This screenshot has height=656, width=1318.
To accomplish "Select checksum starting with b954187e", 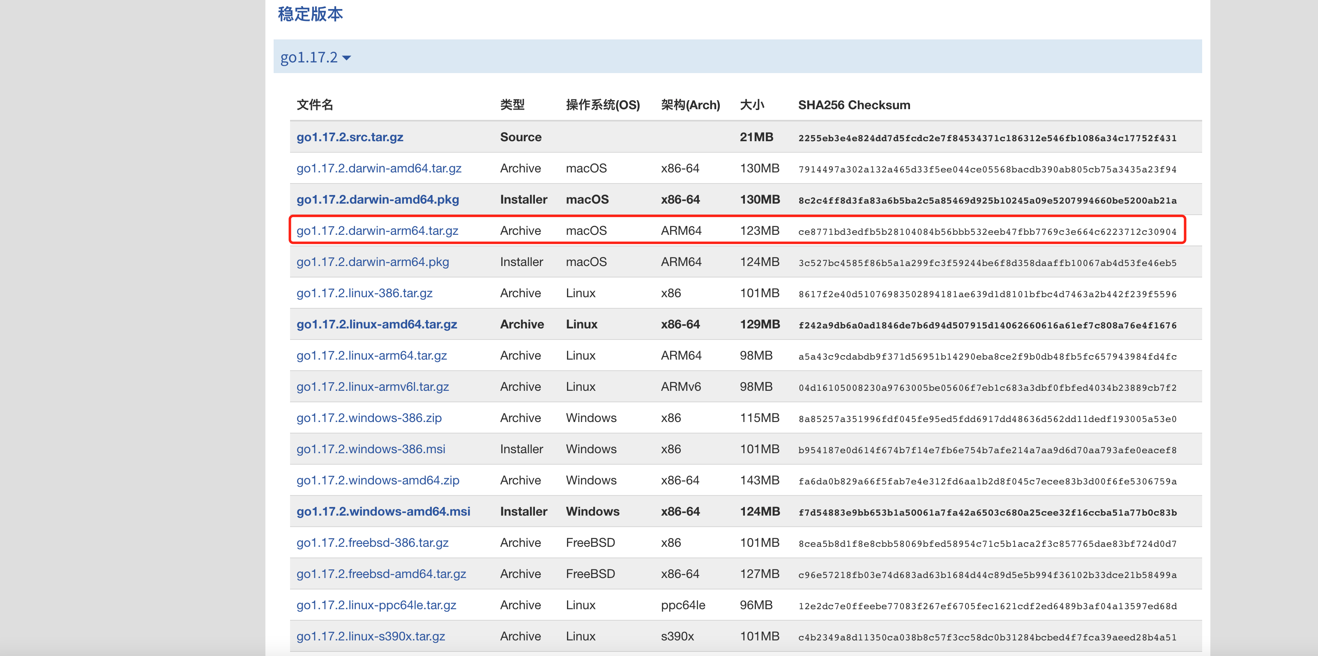I will (x=987, y=450).
